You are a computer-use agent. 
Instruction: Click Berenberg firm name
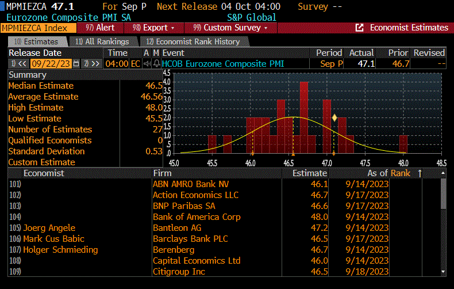(174, 250)
